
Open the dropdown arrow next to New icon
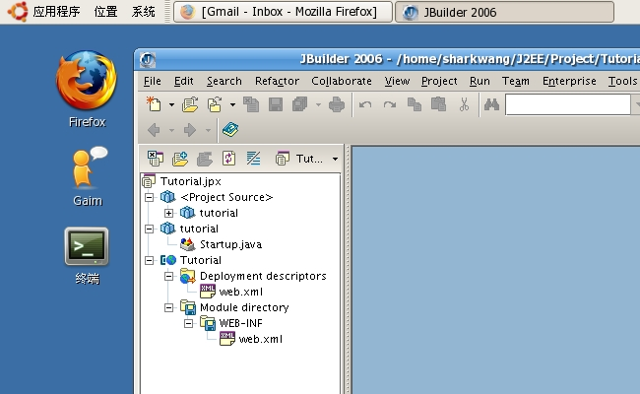[x=172, y=105]
